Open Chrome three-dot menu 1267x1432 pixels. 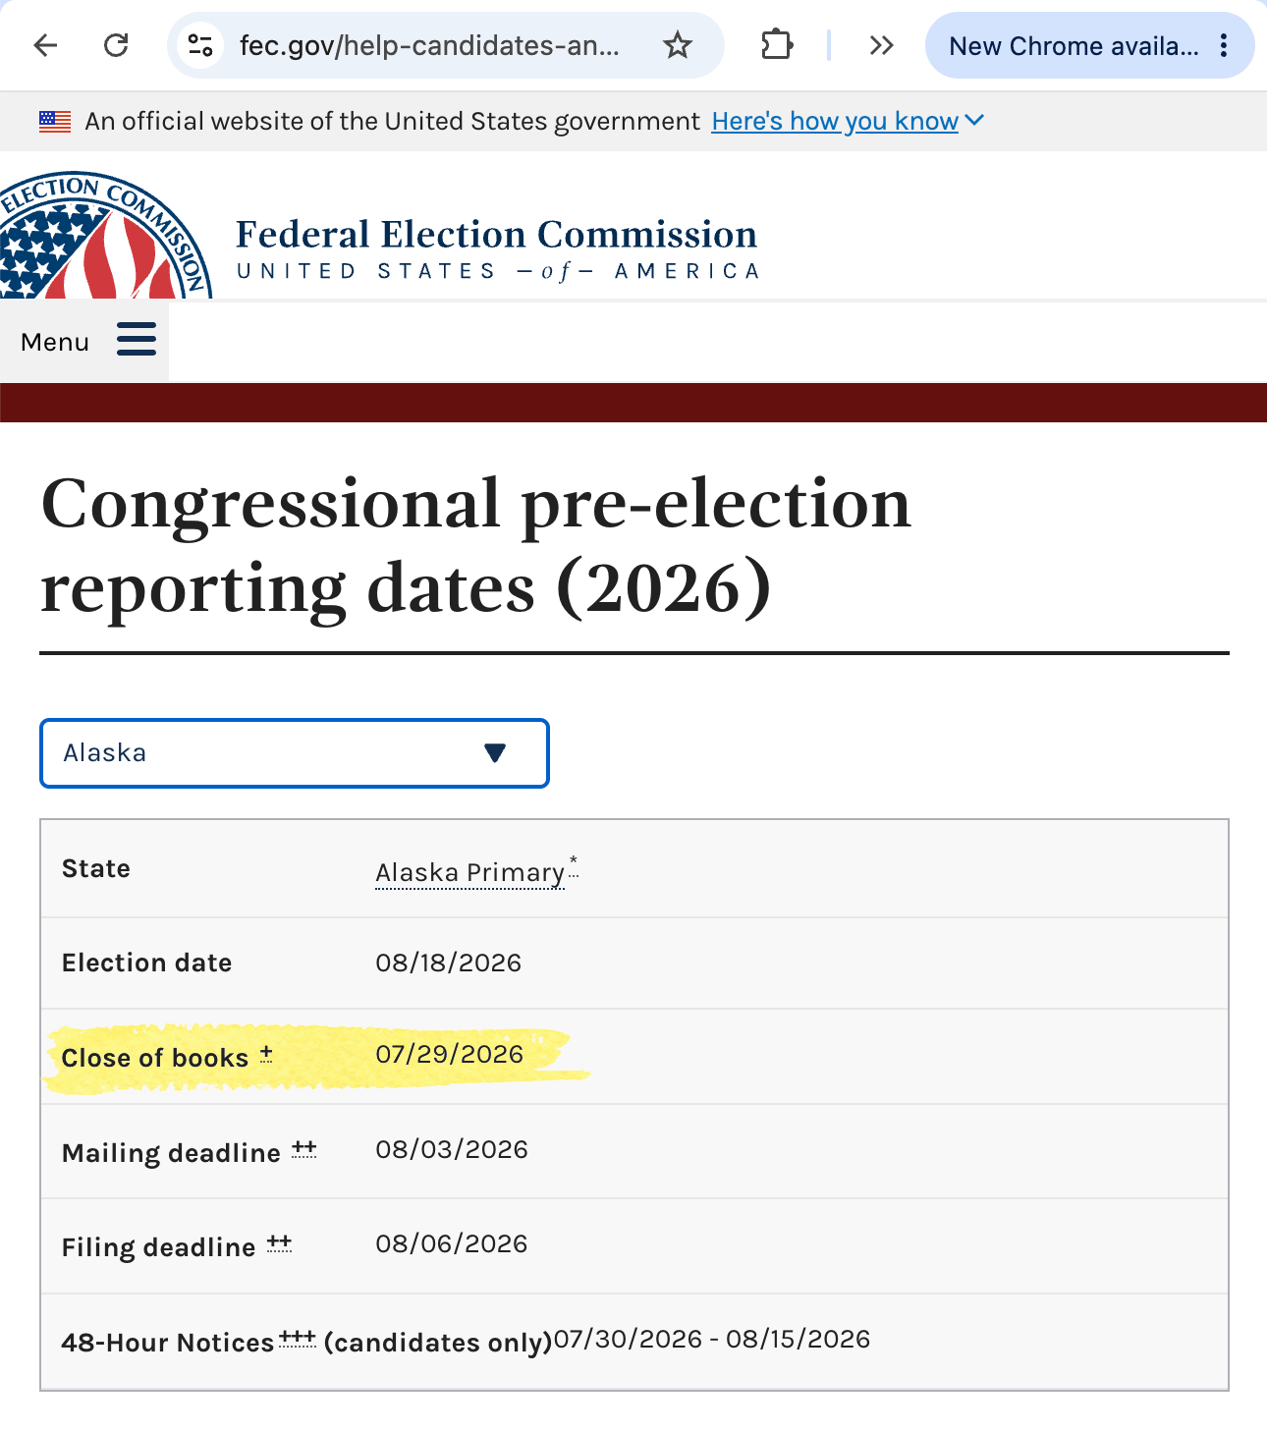pyautogui.click(x=1224, y=45)
